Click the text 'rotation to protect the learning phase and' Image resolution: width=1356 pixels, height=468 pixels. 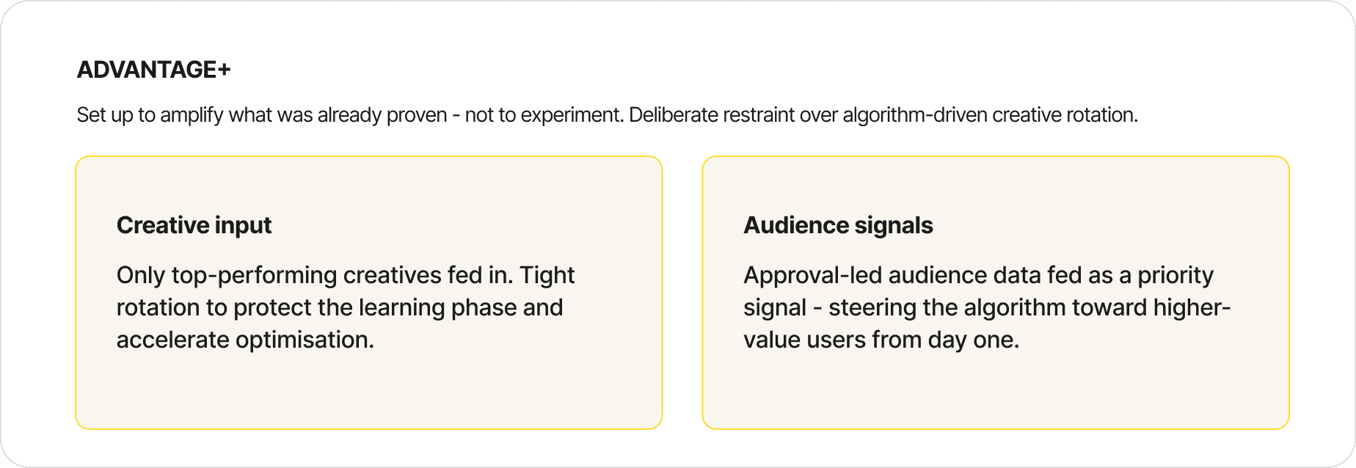340,307
